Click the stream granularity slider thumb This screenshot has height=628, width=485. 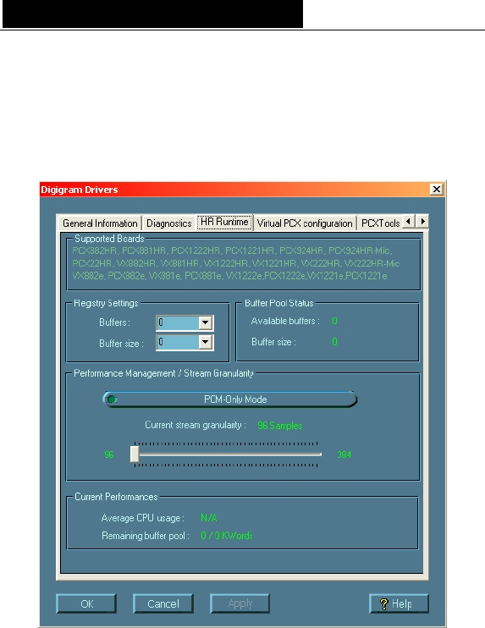pyautogui.click(x=135, y=454)
